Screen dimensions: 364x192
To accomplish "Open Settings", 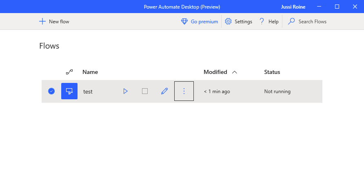I will (238, 21).
